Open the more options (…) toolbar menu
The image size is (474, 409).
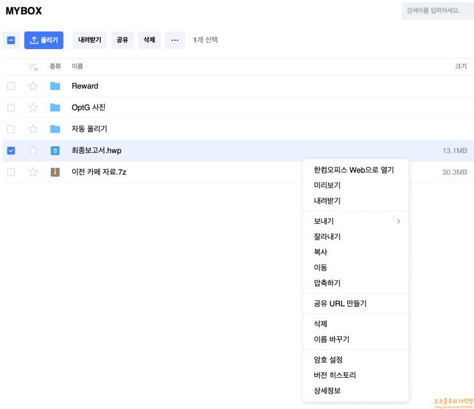pyautogui.click(x=175, y=40)
